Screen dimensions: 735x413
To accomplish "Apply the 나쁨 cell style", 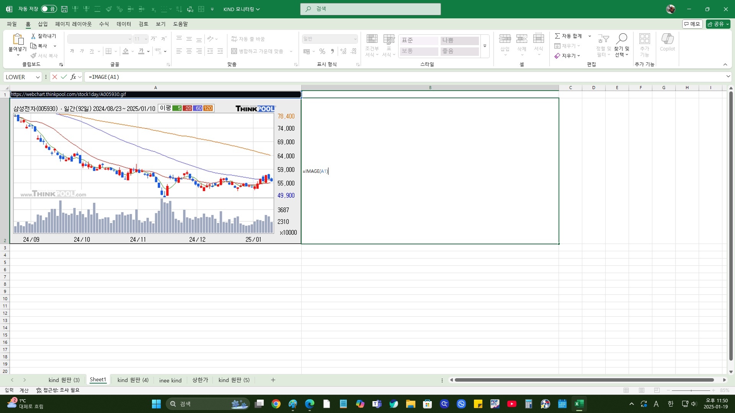I will point(459,40).
